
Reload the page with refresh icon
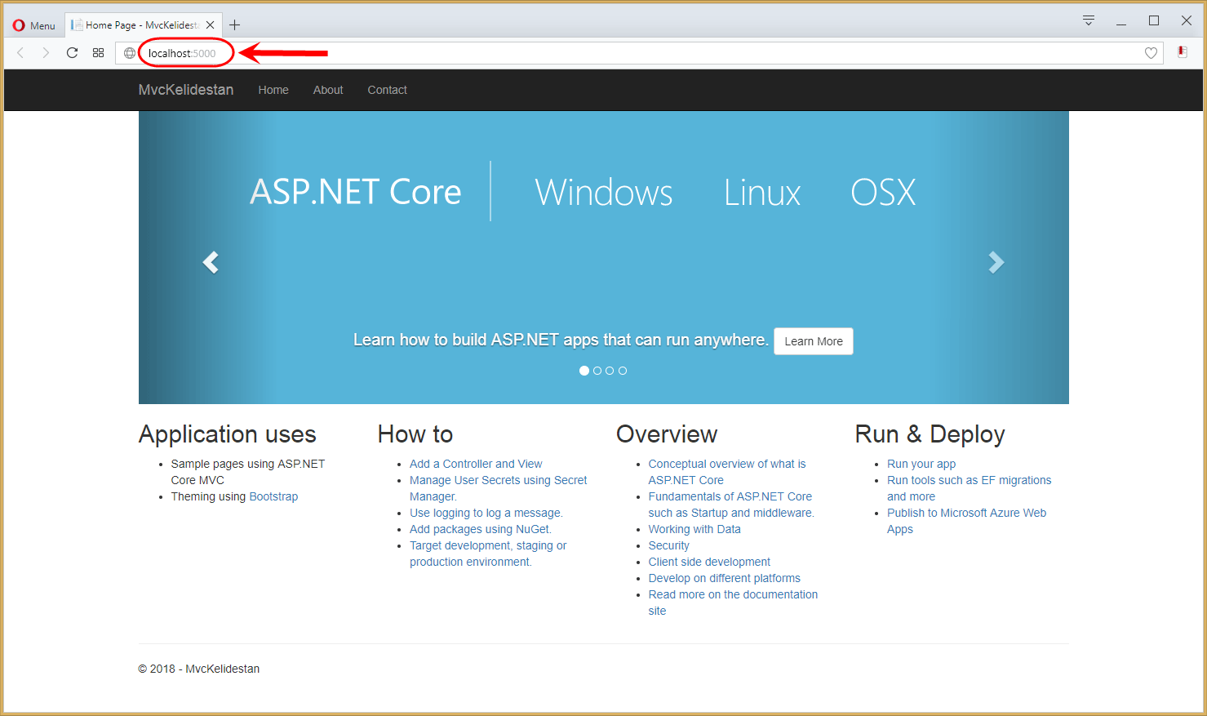72,53
